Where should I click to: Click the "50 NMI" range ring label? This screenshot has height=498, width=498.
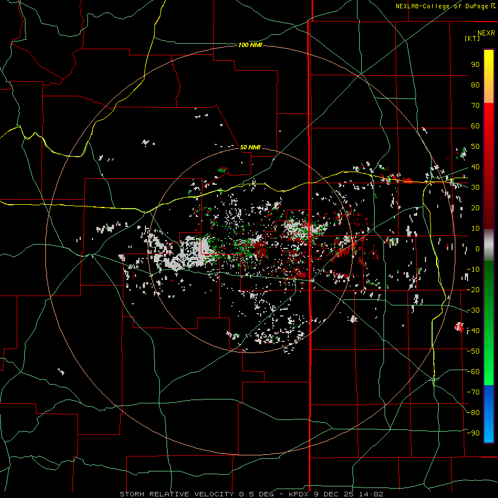[x=250, y=147]
